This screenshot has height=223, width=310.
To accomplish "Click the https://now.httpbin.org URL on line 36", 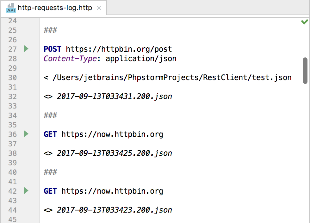I will click(112, 134).
